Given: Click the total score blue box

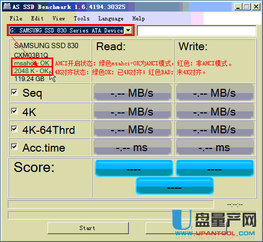Looking at the screenshot, I should click(175, 187).
